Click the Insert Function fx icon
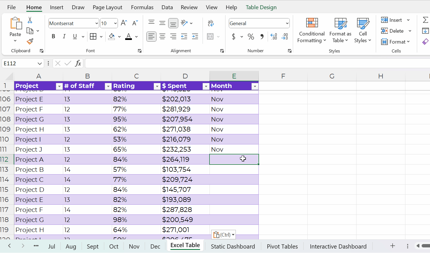Screen dimensions: 430x253 click(78, 63)
